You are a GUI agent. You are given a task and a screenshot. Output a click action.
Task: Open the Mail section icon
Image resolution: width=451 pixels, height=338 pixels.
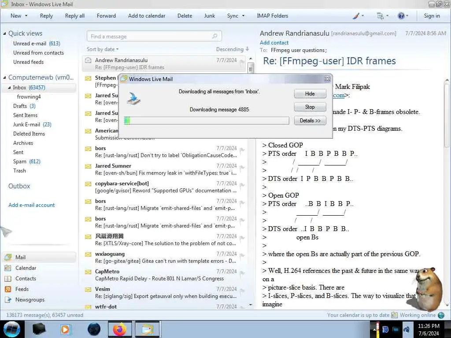(x=8, y=257)
